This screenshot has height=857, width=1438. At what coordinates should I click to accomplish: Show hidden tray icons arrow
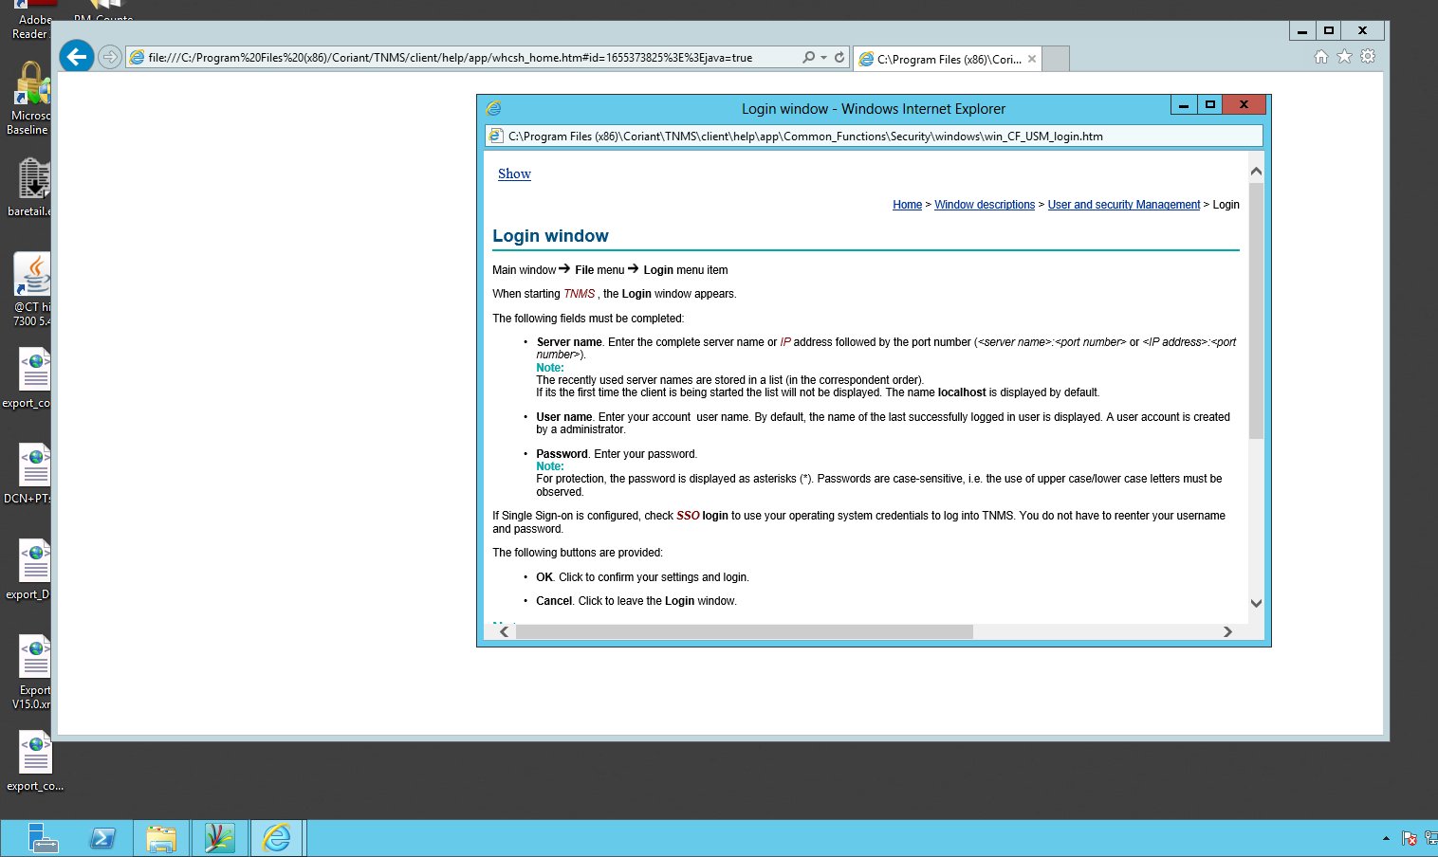coord(1386,839)
